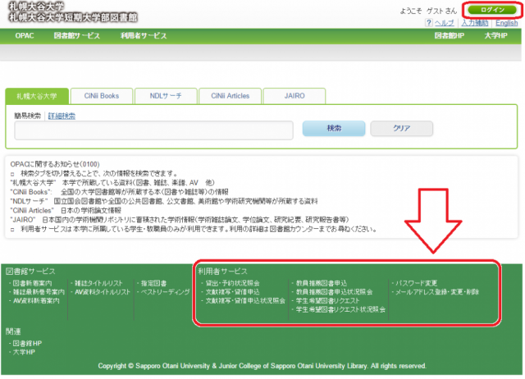525x379 pixels.
Task: Switch to the NDLサーチ tab
Action: coord(164,96)
